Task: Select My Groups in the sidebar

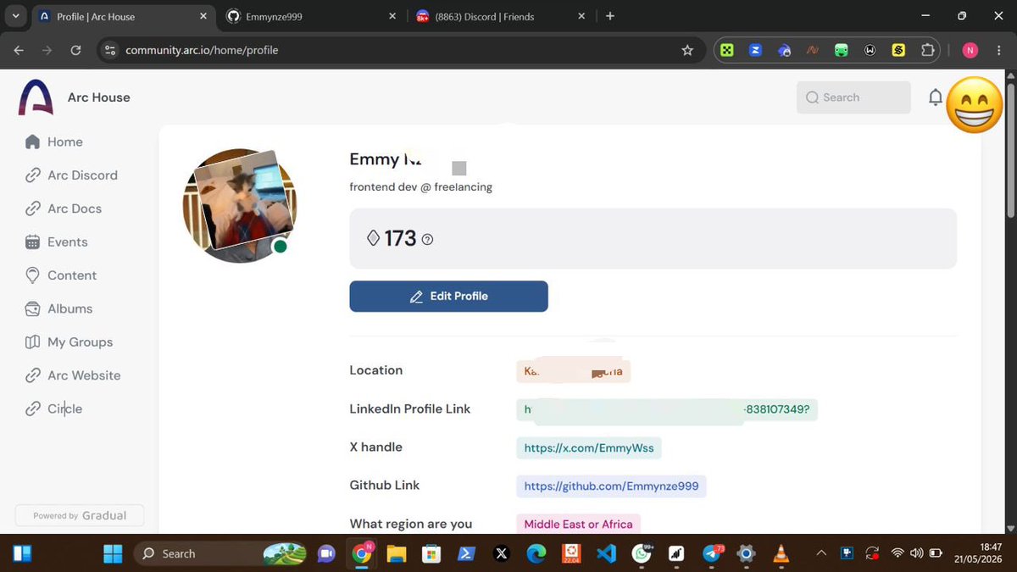Action: [69, 342]
